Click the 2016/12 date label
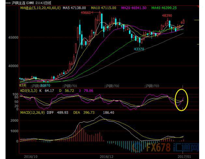Screen dimensions: 205x159 [x=106, y=156]
